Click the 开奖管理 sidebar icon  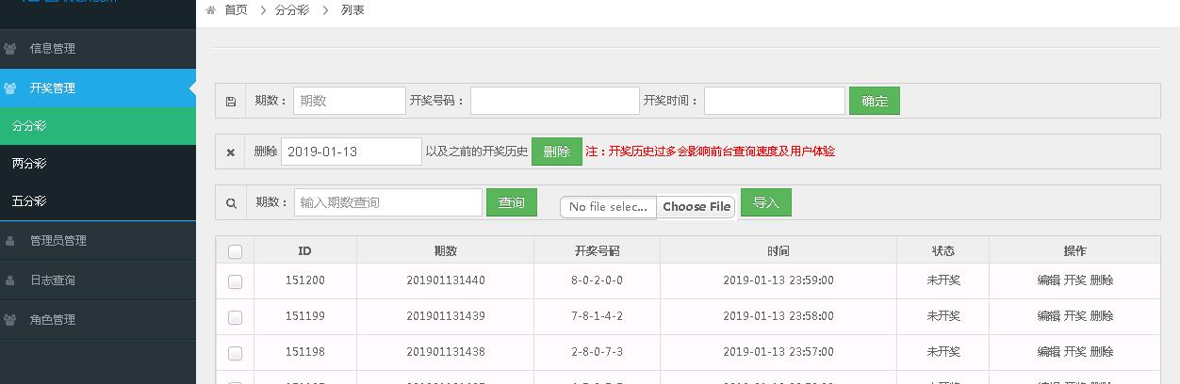click(x=10, y=88)
